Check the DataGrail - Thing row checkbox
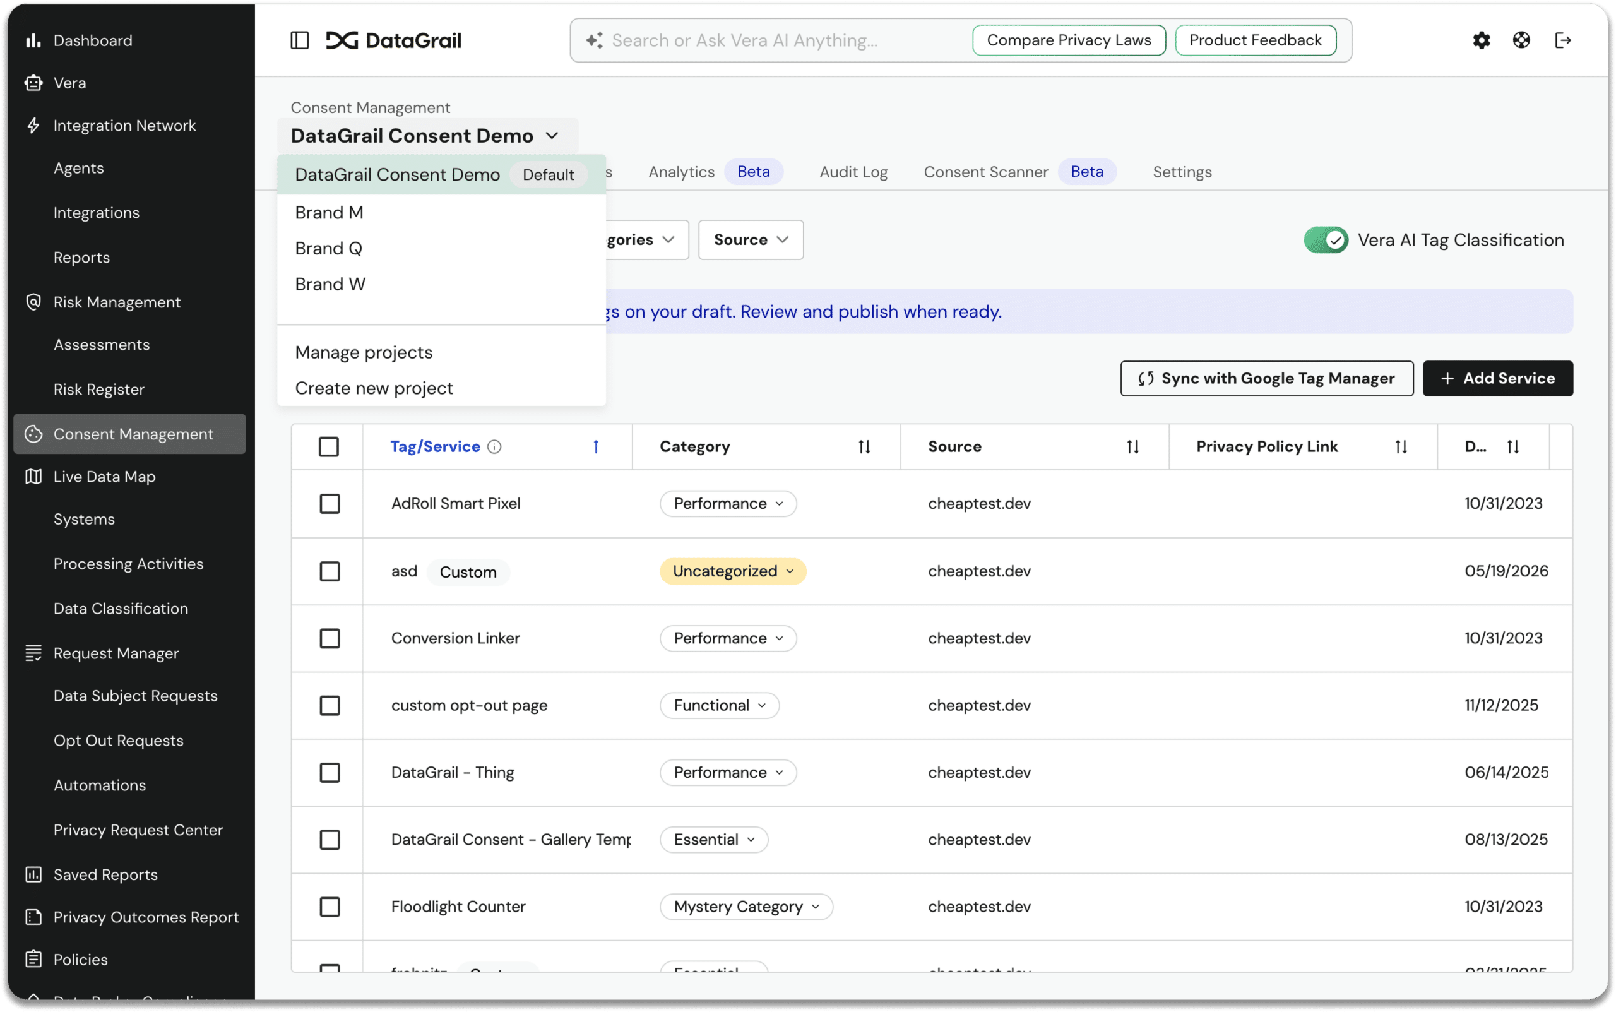 [x=330, y=772]
